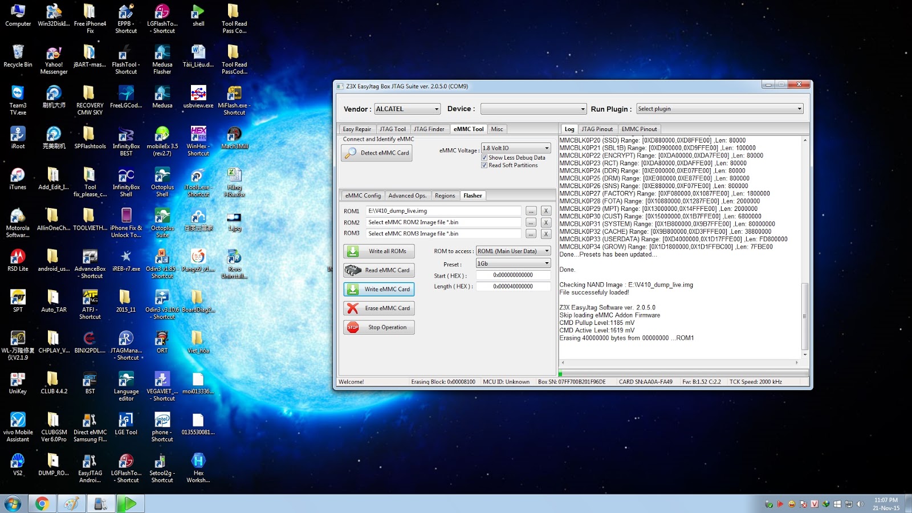912x513 pixels.
Task: Open the MiFlash.exe shortcut on the desktop
Action: [x=234, y=100]
